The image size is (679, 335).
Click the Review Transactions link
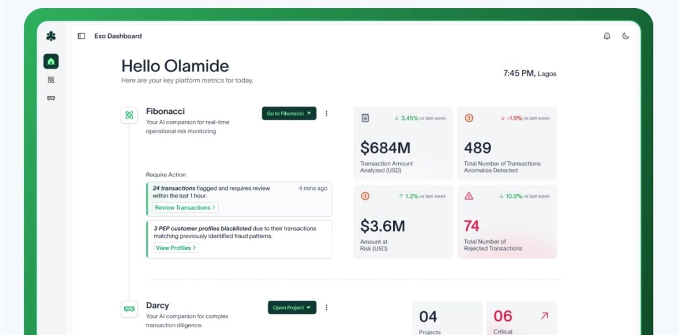[186, 208]
